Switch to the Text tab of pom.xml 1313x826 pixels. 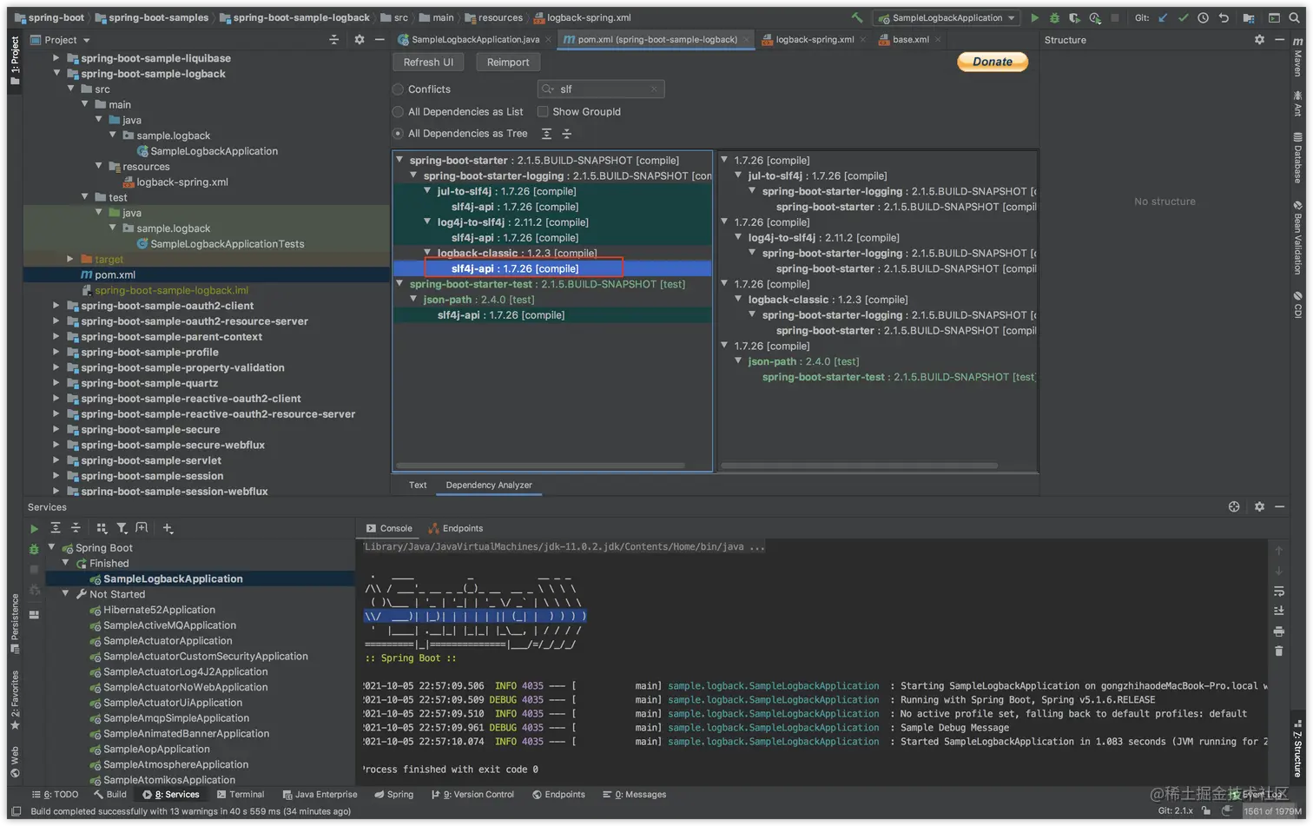418,486
